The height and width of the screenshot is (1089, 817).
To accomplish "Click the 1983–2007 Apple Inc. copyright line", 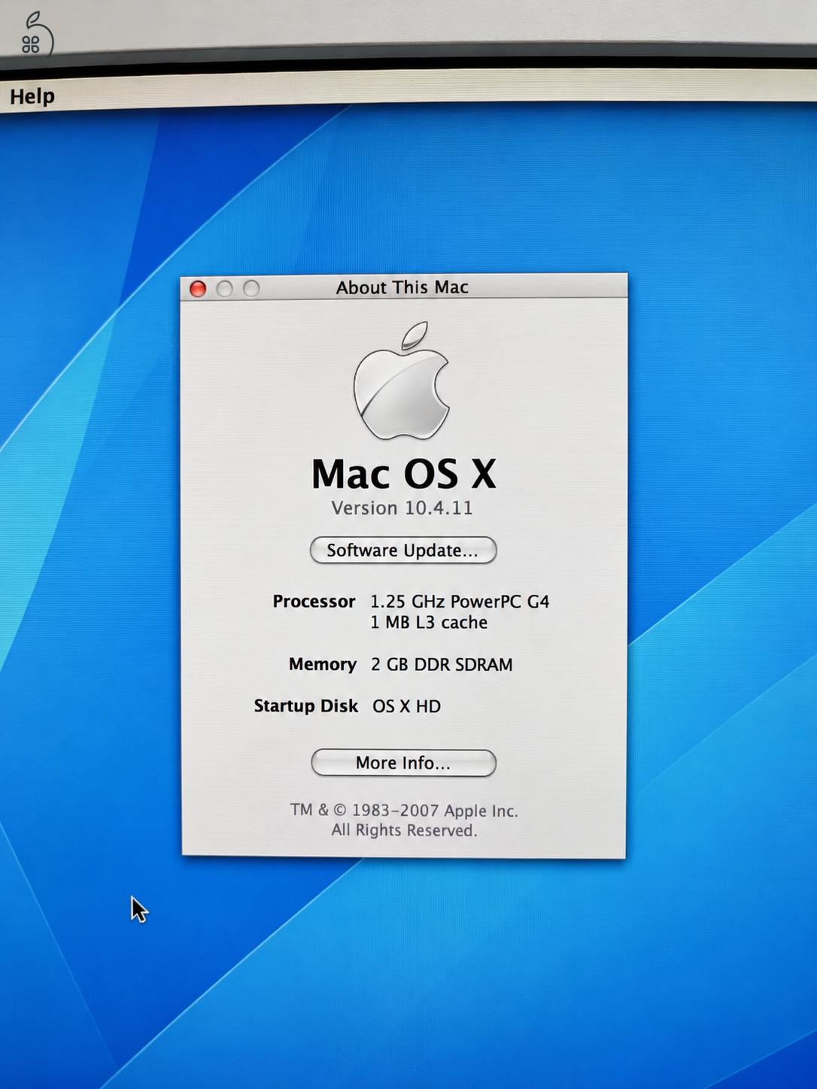I will click(404, 810).
